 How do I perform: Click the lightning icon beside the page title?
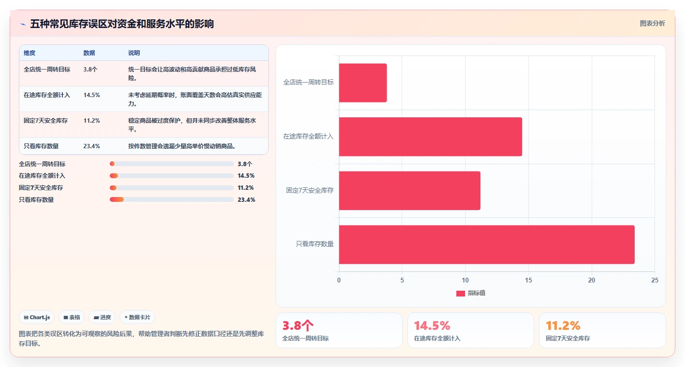(x=23, y=24)
